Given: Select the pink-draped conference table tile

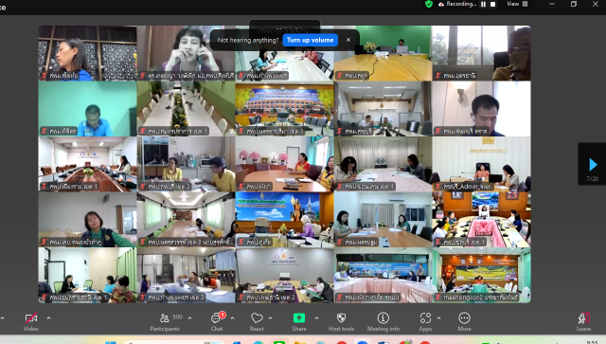Looking at the screenshot, I should click(481, 220).
